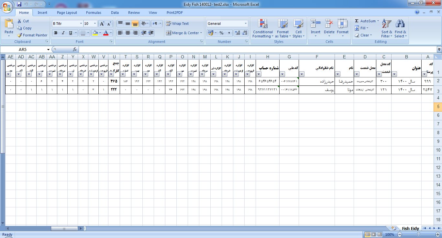Click the Format as Table icon
The height and width of the screenshot is (238, 442).
click(282, 24)
